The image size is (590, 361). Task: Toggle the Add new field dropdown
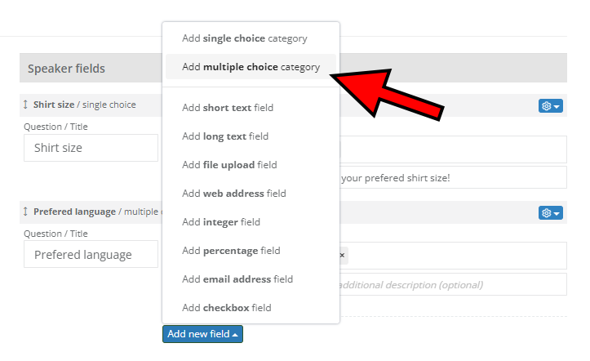202,334
